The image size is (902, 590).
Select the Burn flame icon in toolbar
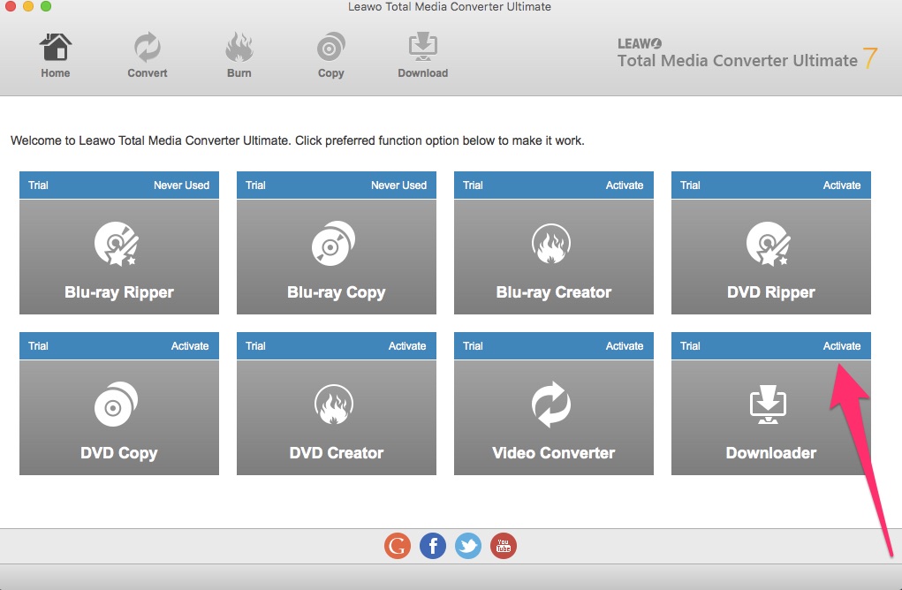pyautogui.click(x=239, y=49)
